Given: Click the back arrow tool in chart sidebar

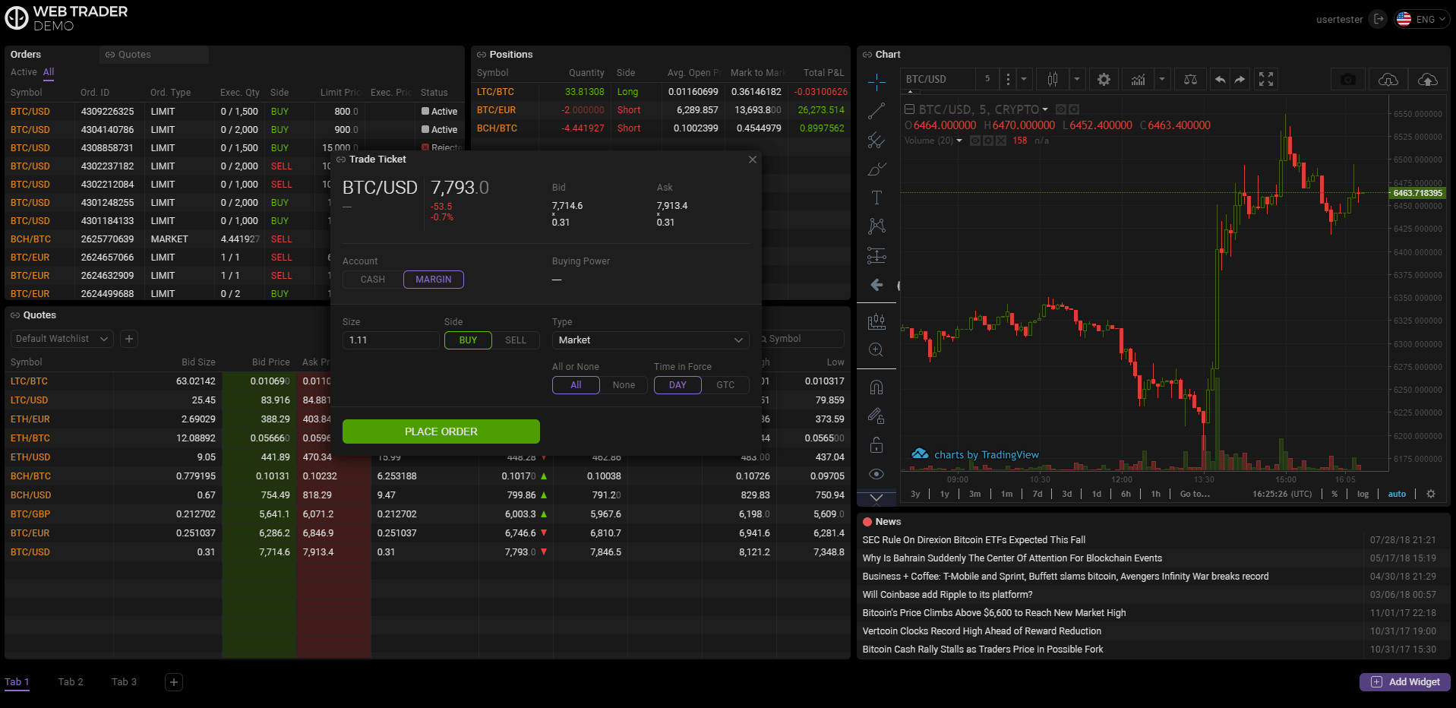Looking at the screenshot, I should click(876, 285).
